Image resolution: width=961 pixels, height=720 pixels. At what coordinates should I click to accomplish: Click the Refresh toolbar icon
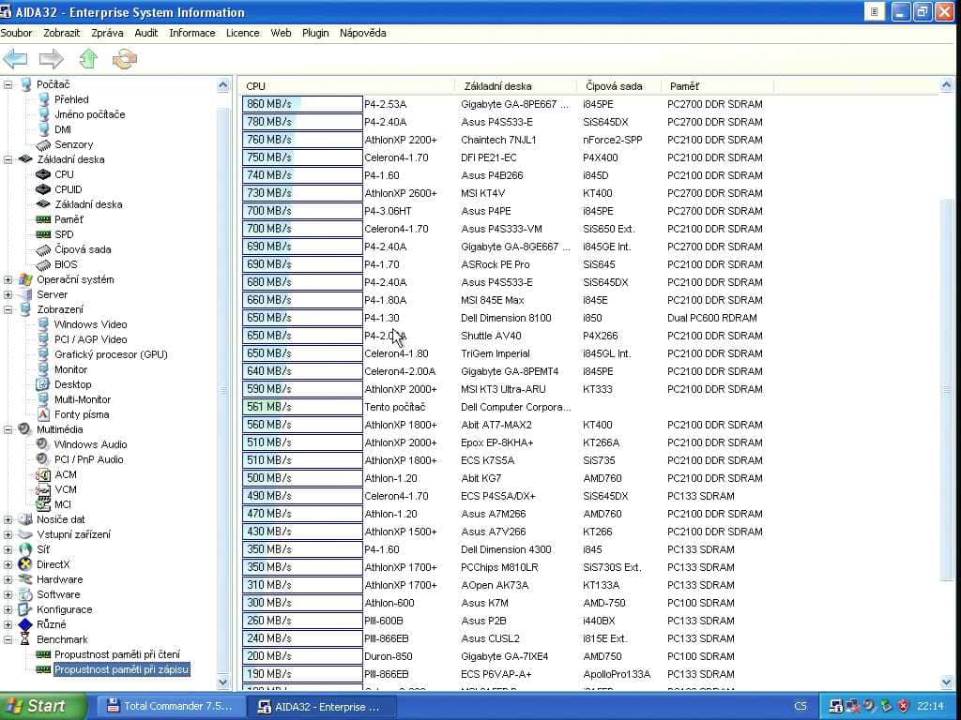[x=125, y=59]
